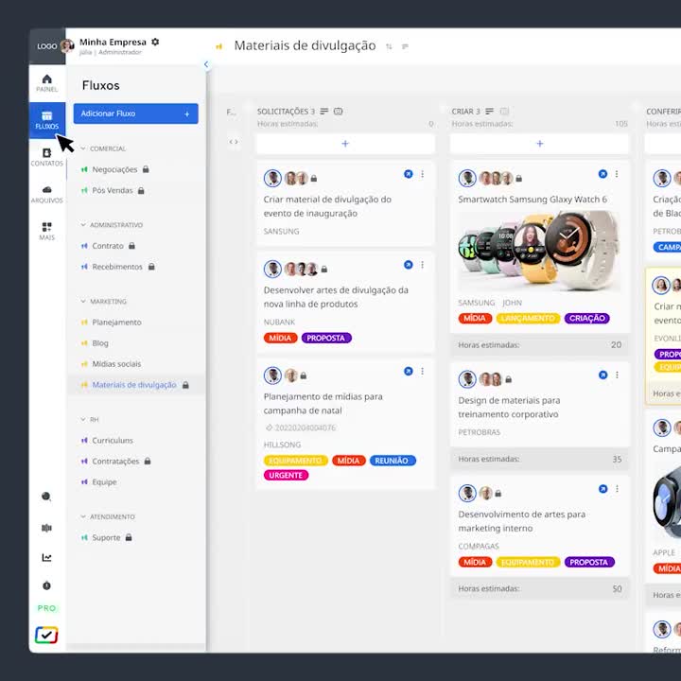This screenshot has height=681, width=681.
Task: Click LANÇAMENTO tag on Smartwatch card
Action: tap(528, 319)
